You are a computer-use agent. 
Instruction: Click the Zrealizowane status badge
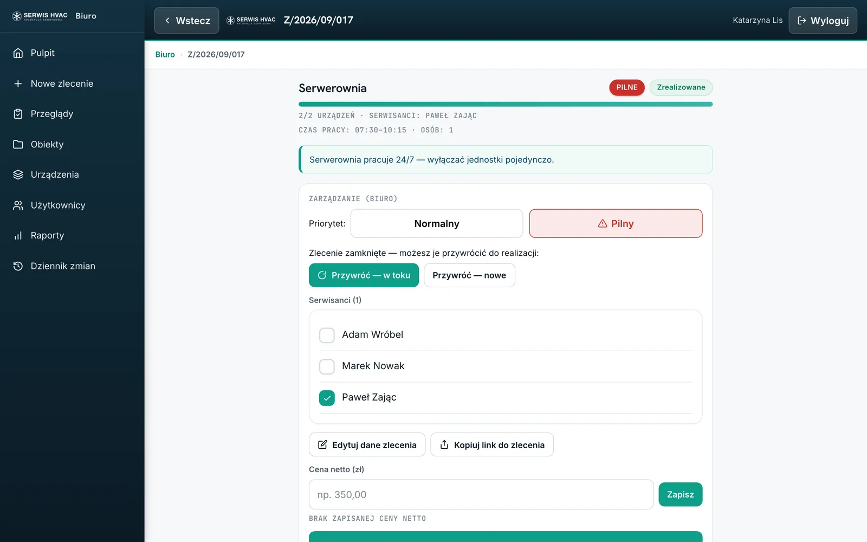point(681,87)
